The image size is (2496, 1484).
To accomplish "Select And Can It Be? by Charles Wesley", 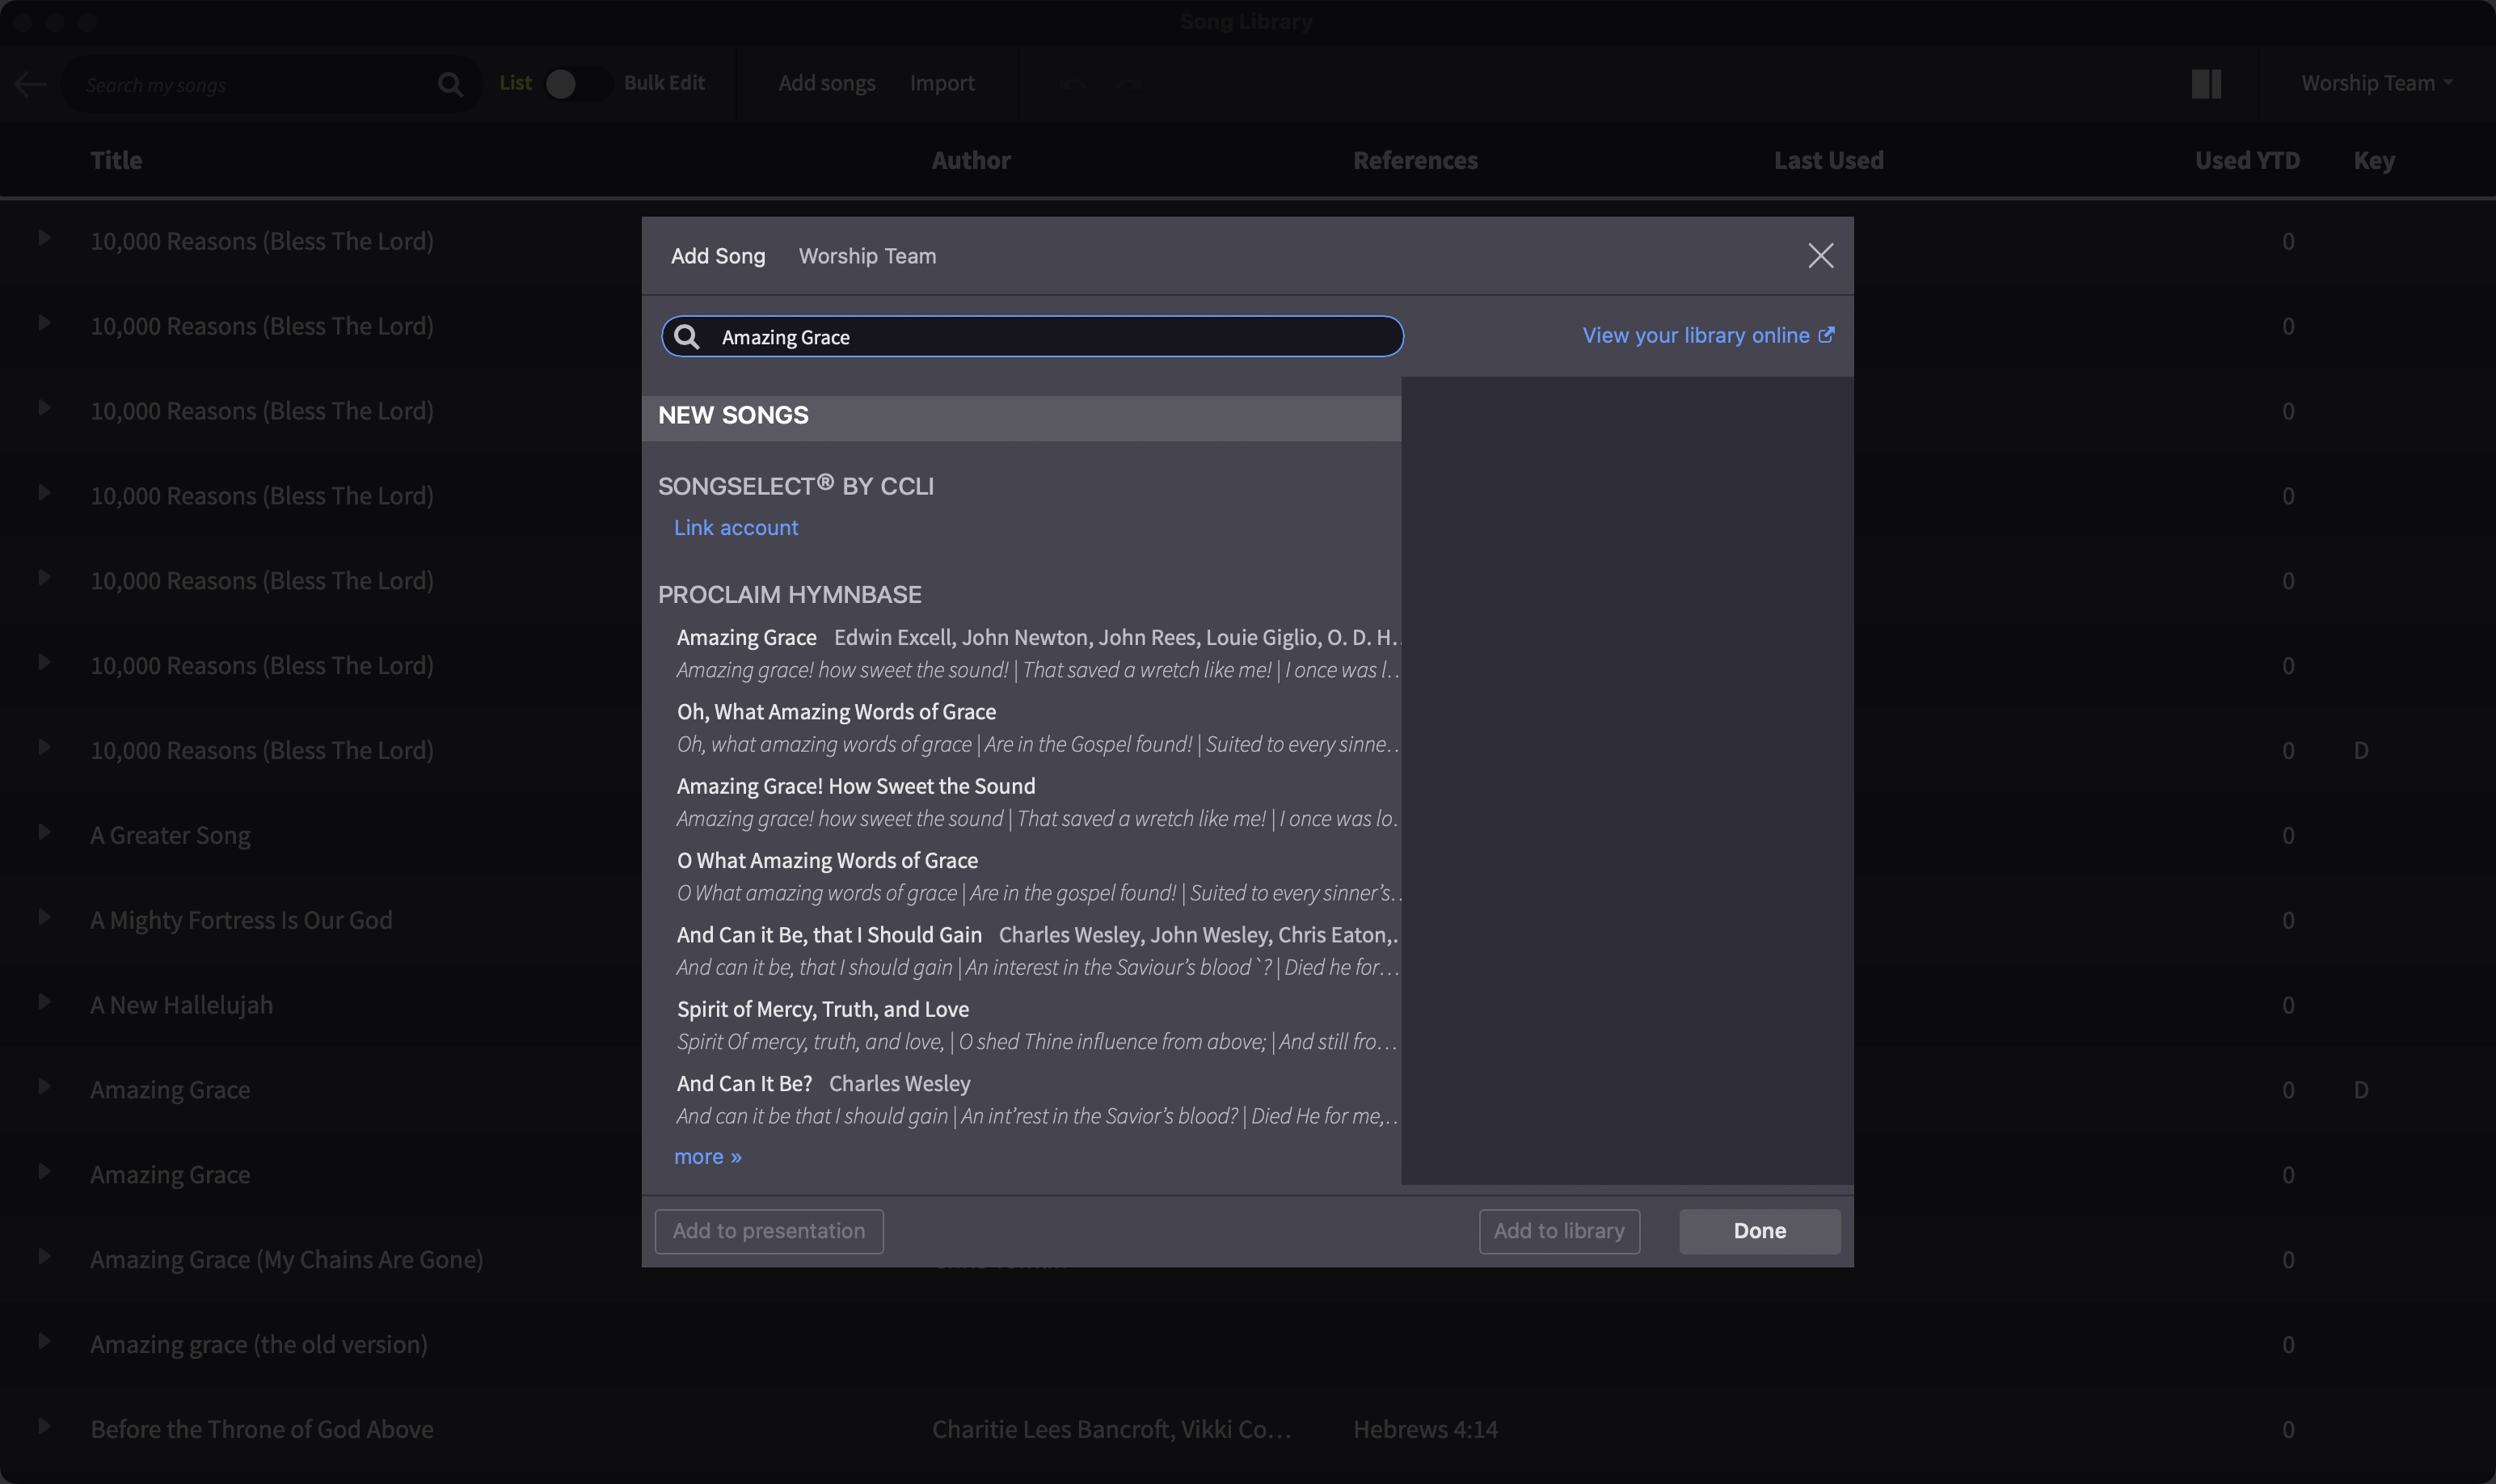I will [1038, 1099].
